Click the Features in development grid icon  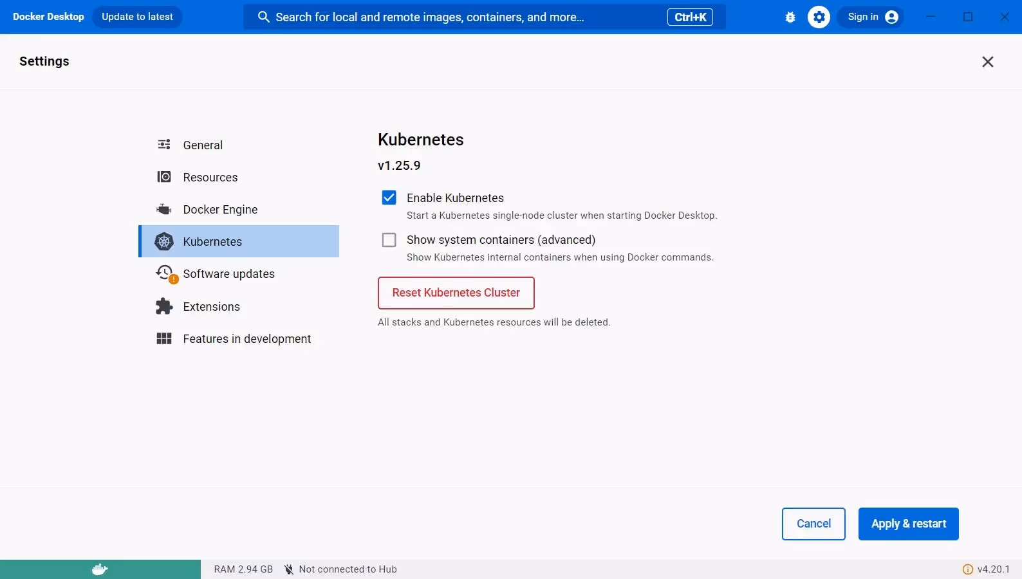pyautogui.click(x=164, y=338)
